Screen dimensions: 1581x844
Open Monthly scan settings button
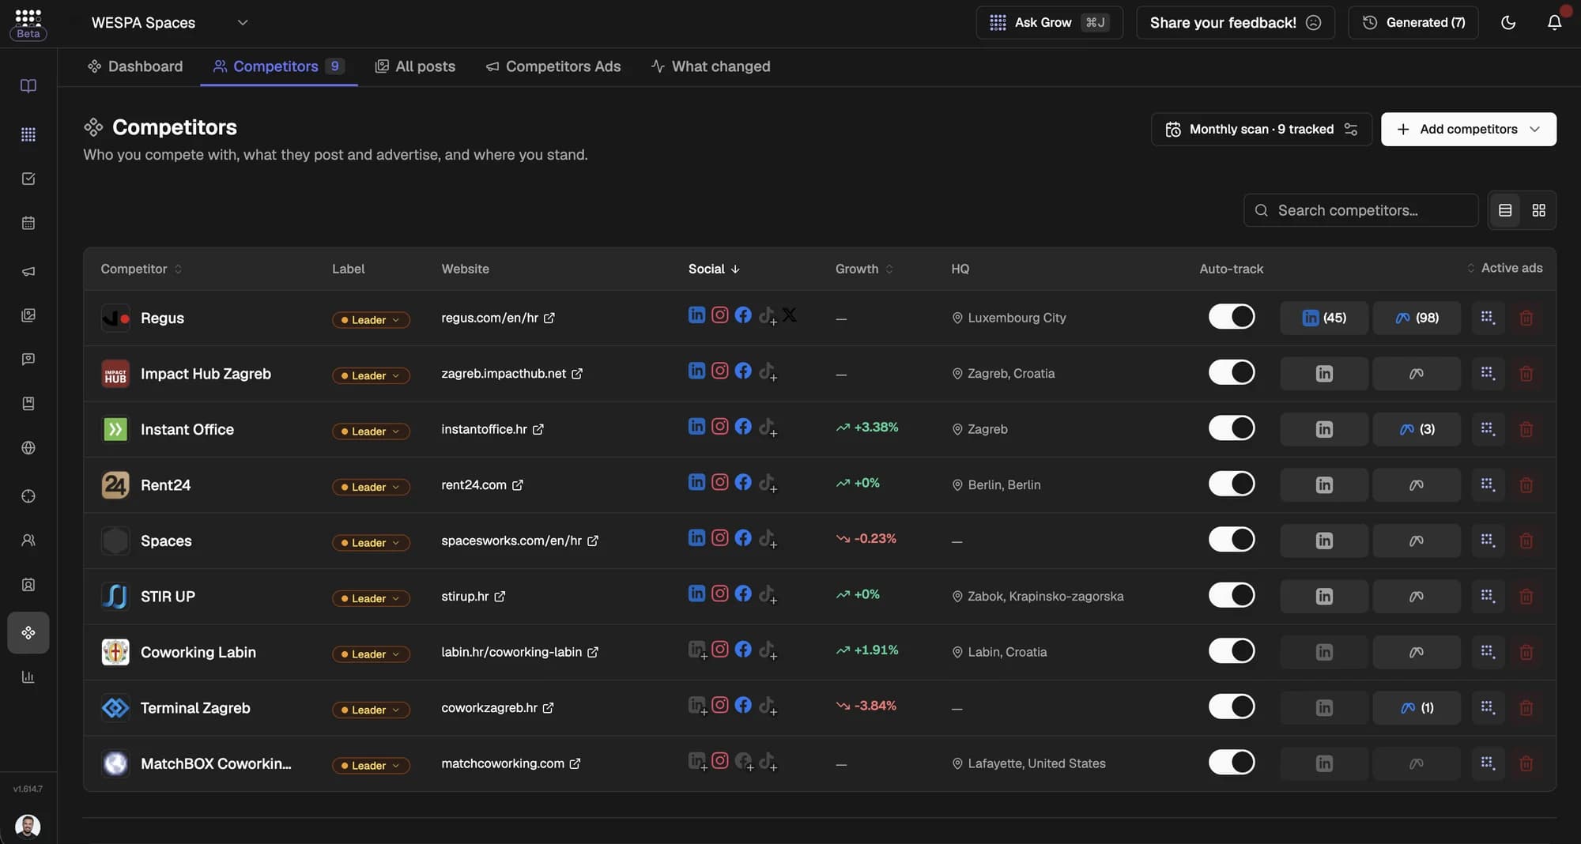pos(1262,129)
